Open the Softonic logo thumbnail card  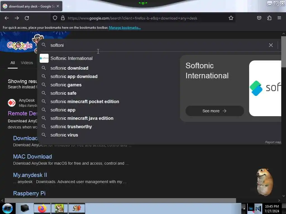(265, 88)
